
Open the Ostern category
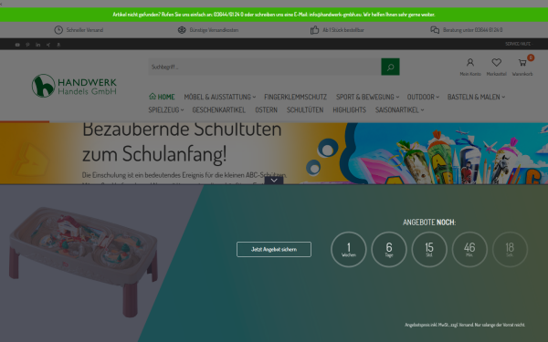[267, 110]
